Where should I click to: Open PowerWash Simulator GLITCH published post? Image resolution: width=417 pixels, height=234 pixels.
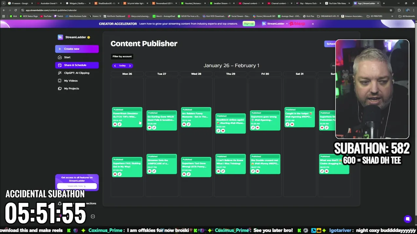click(x=127, y=117)
